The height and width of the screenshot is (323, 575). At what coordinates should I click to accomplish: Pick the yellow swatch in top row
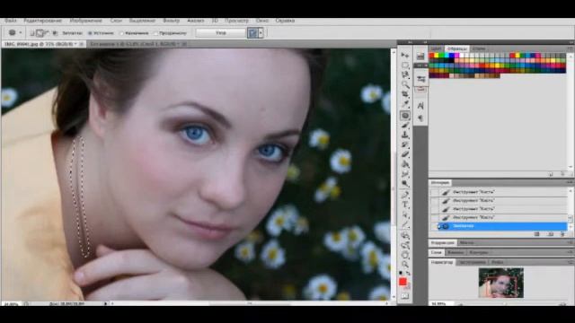point(437,56)
